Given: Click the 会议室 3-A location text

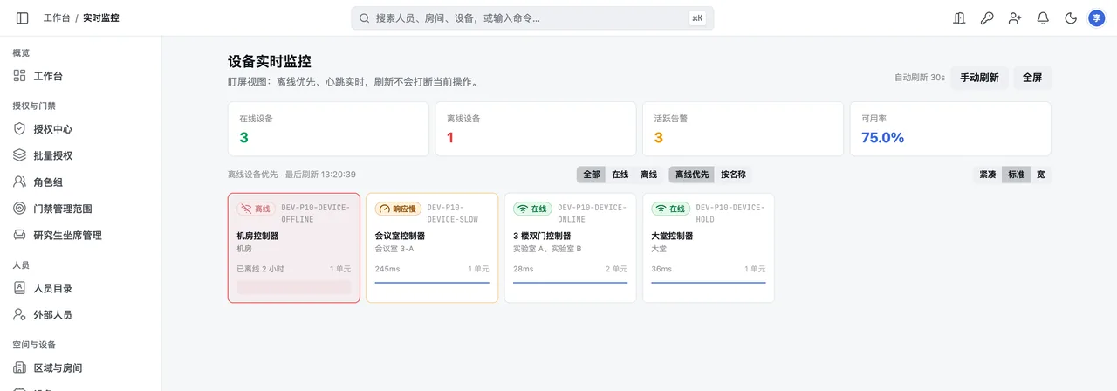Looking at the screenshot, I should coord(394,249).
